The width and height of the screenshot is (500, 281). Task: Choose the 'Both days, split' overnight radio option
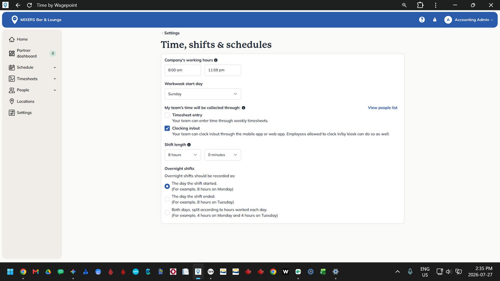click(x=167, y=213)
